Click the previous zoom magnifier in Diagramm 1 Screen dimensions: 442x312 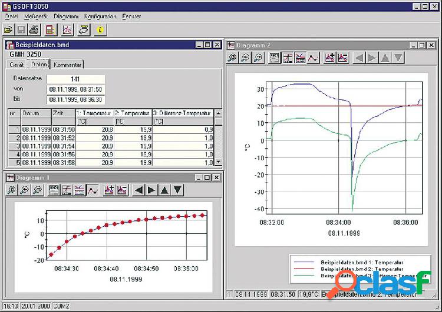tap(25, 190)
